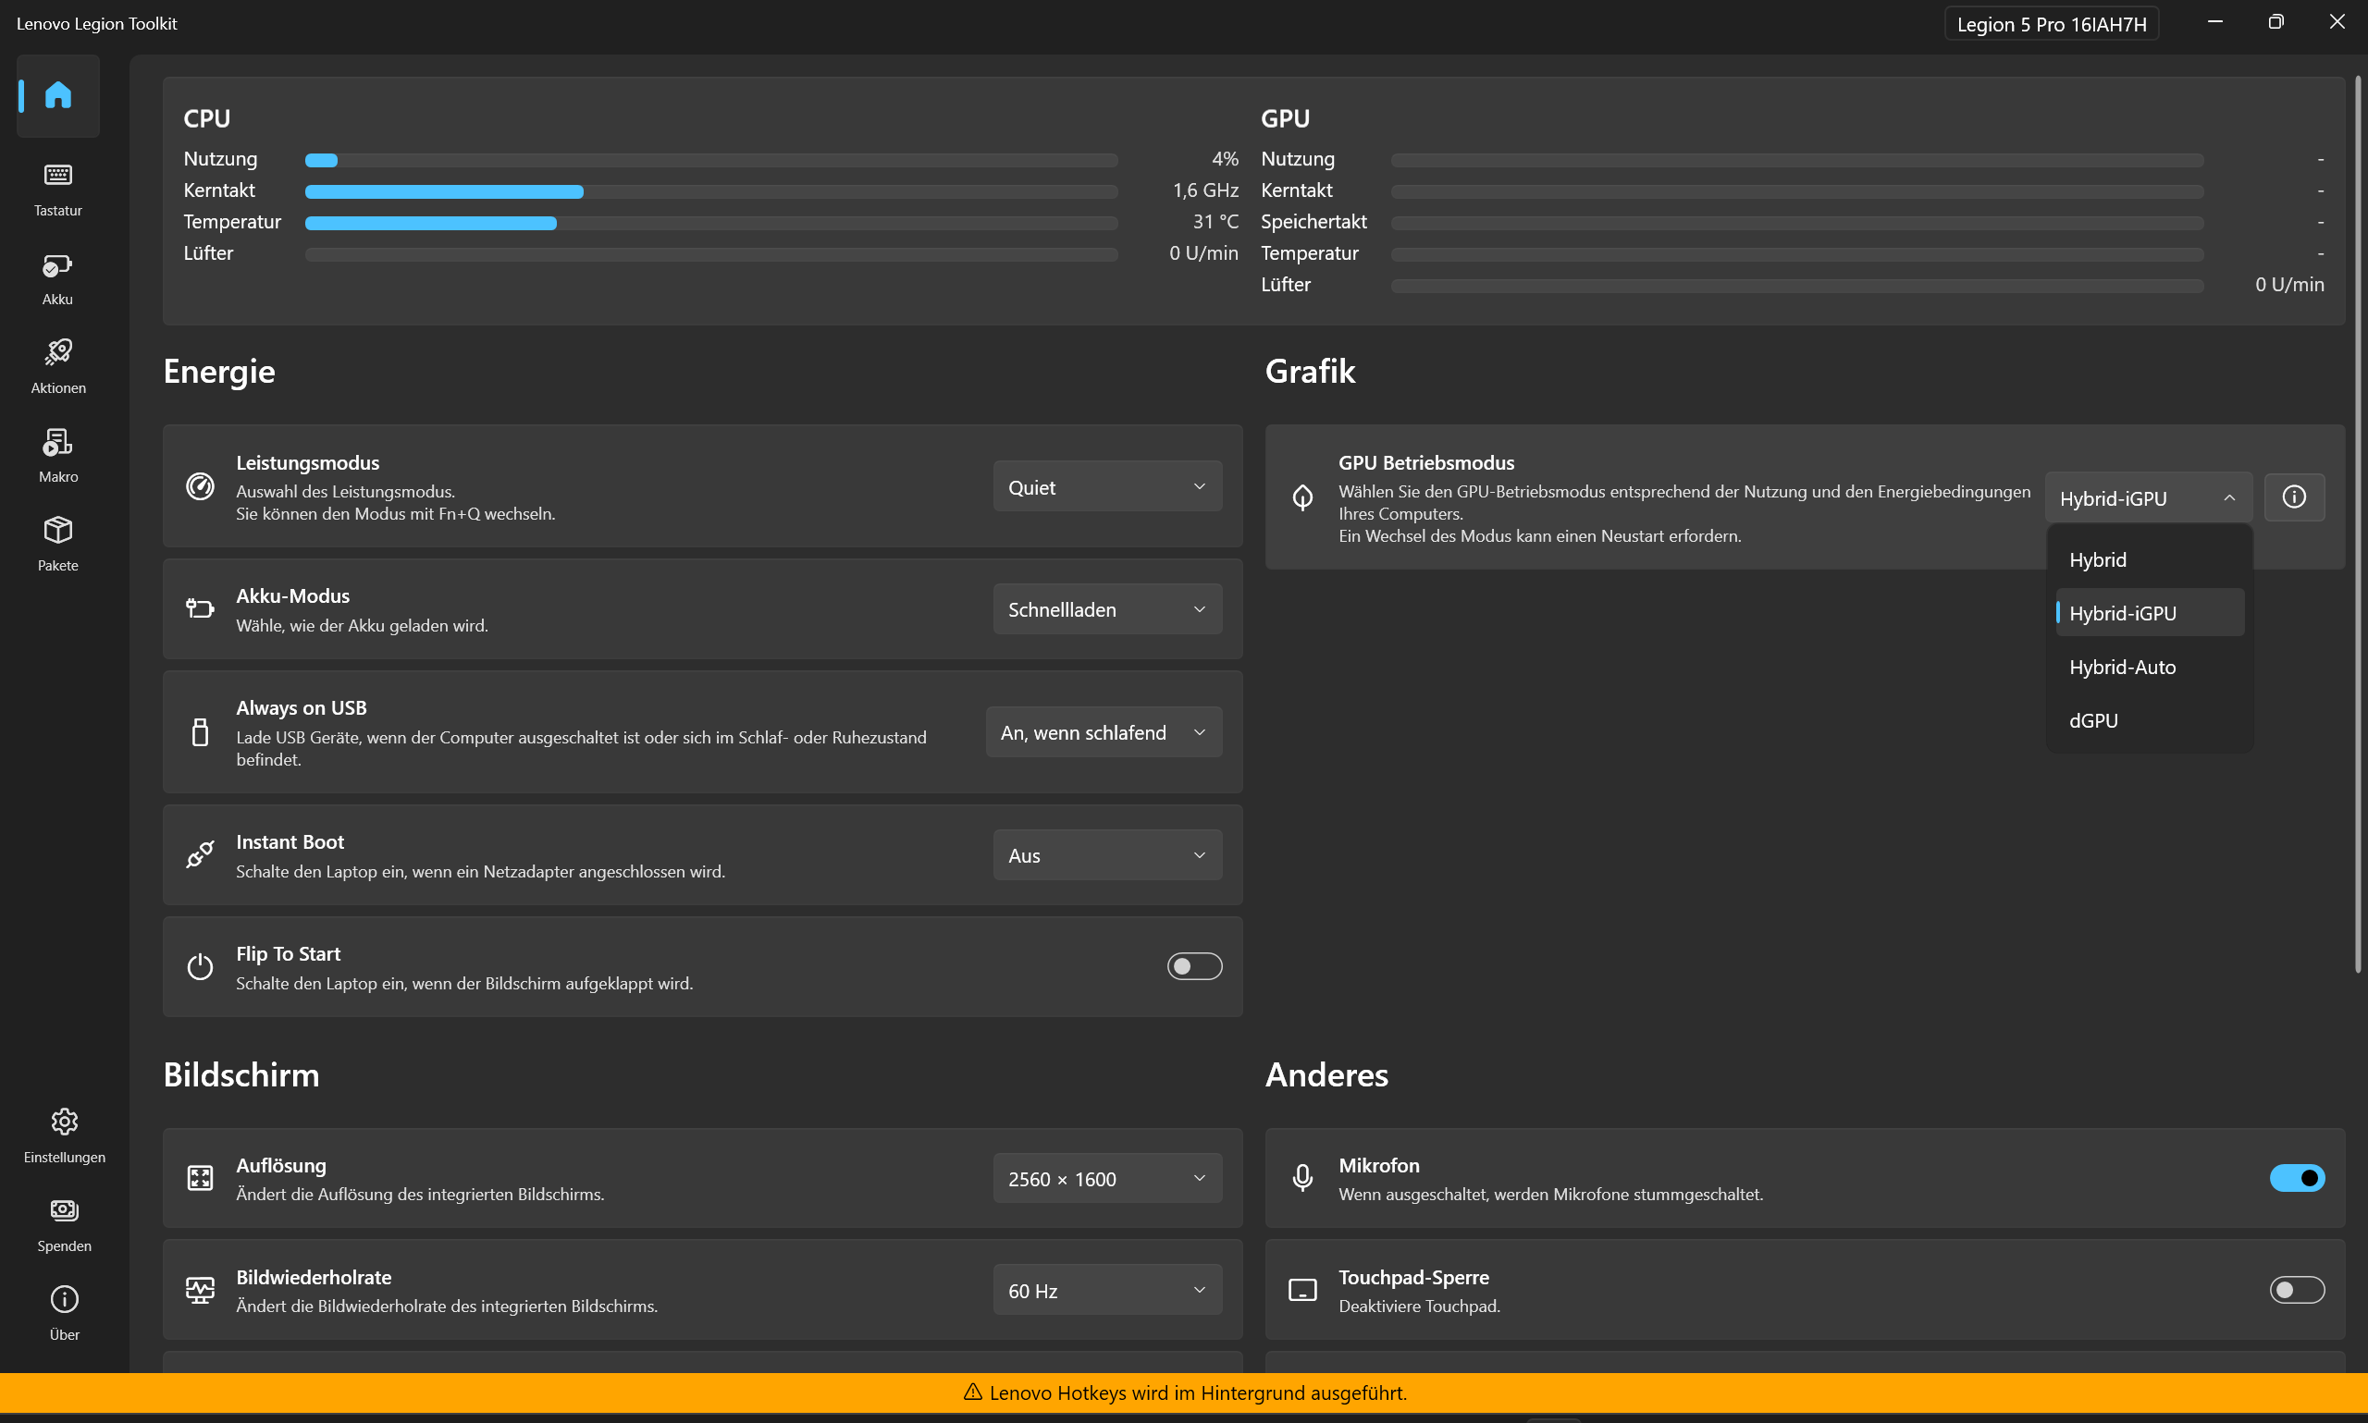
Task: Go to the Akku battery section
Action: [57, 277]
